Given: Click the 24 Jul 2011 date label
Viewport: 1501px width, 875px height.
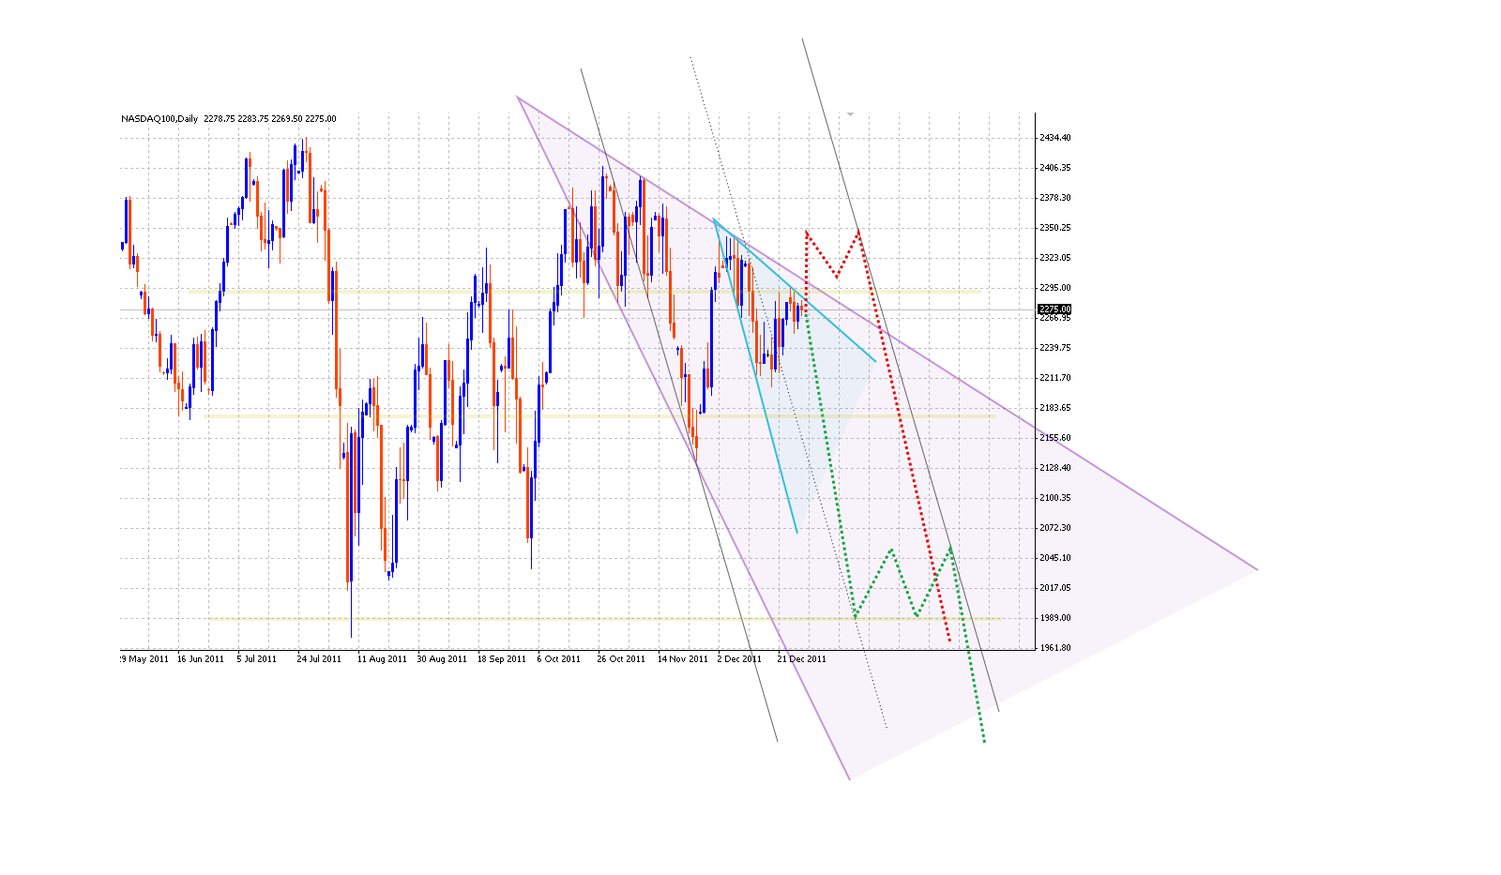Looking at the screenshot, I should coord(319,659).
